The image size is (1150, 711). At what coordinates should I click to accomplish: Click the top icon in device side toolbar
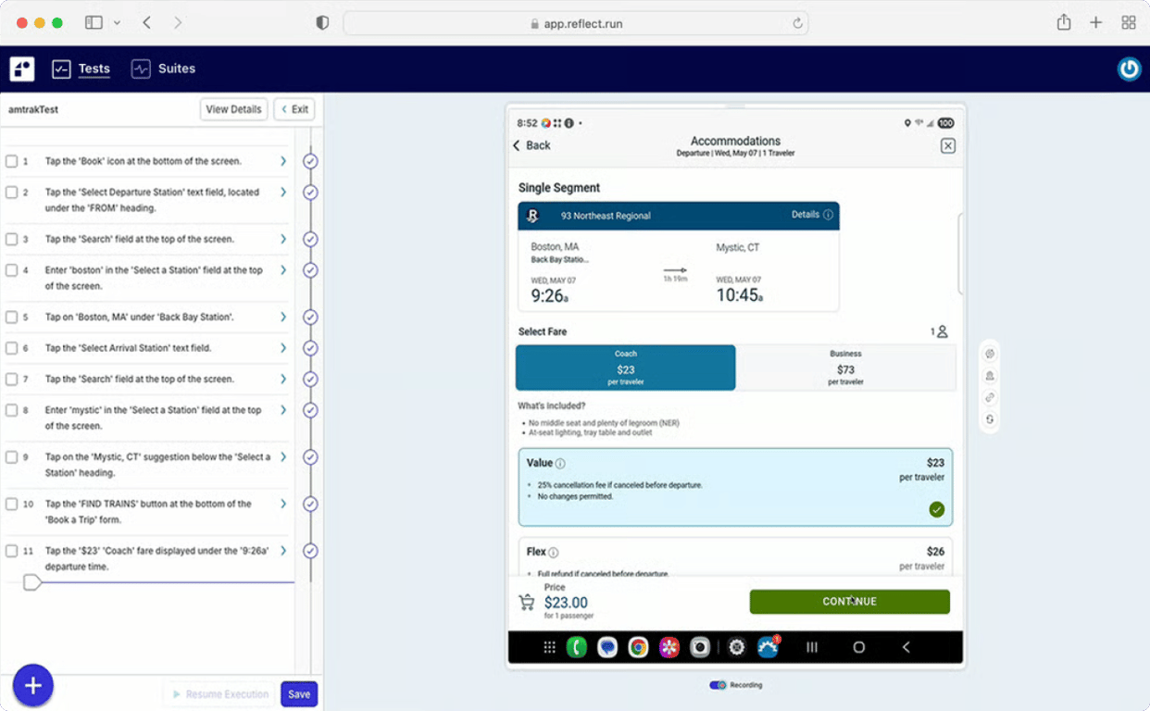[x=990, y=354]
